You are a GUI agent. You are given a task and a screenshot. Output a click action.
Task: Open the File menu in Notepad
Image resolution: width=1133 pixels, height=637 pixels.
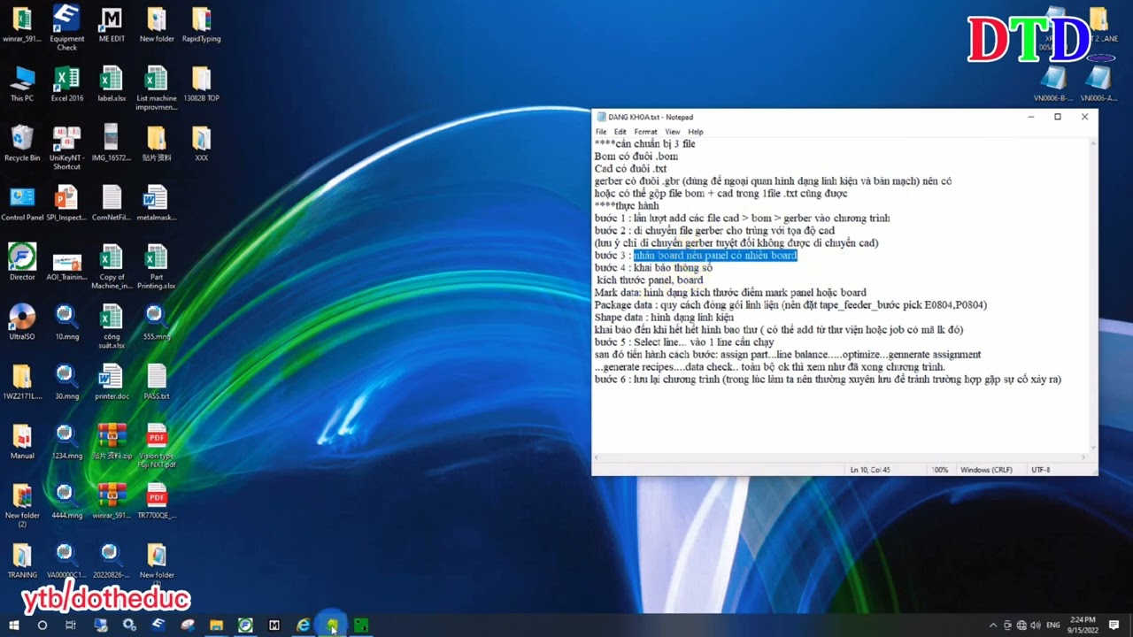pos(601,132)
